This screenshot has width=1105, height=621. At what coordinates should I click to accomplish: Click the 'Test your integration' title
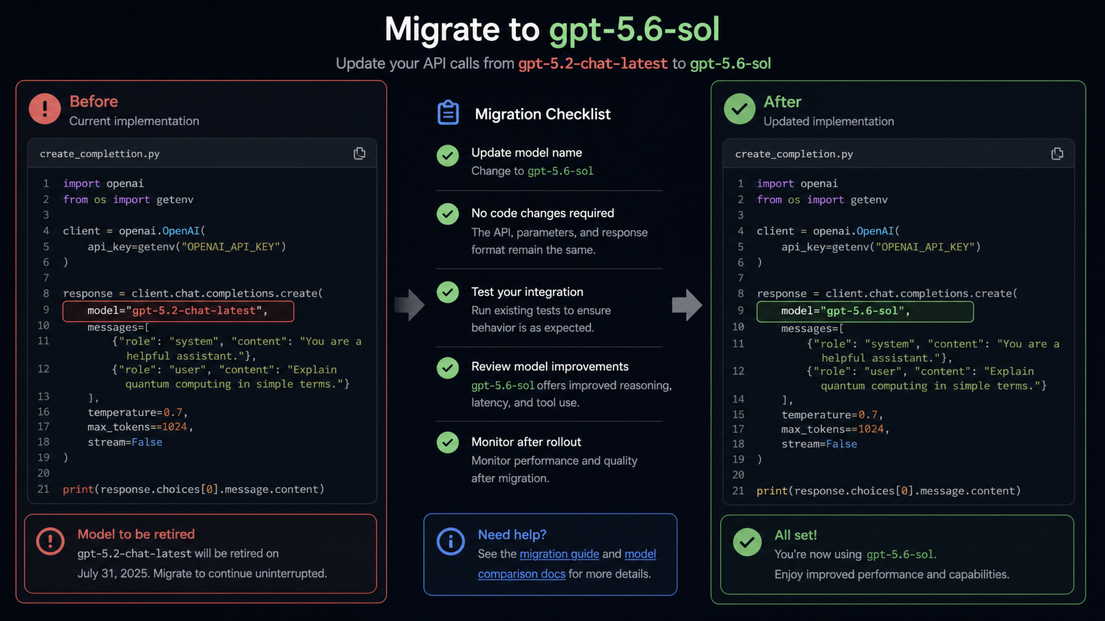[x=527, y=292]
